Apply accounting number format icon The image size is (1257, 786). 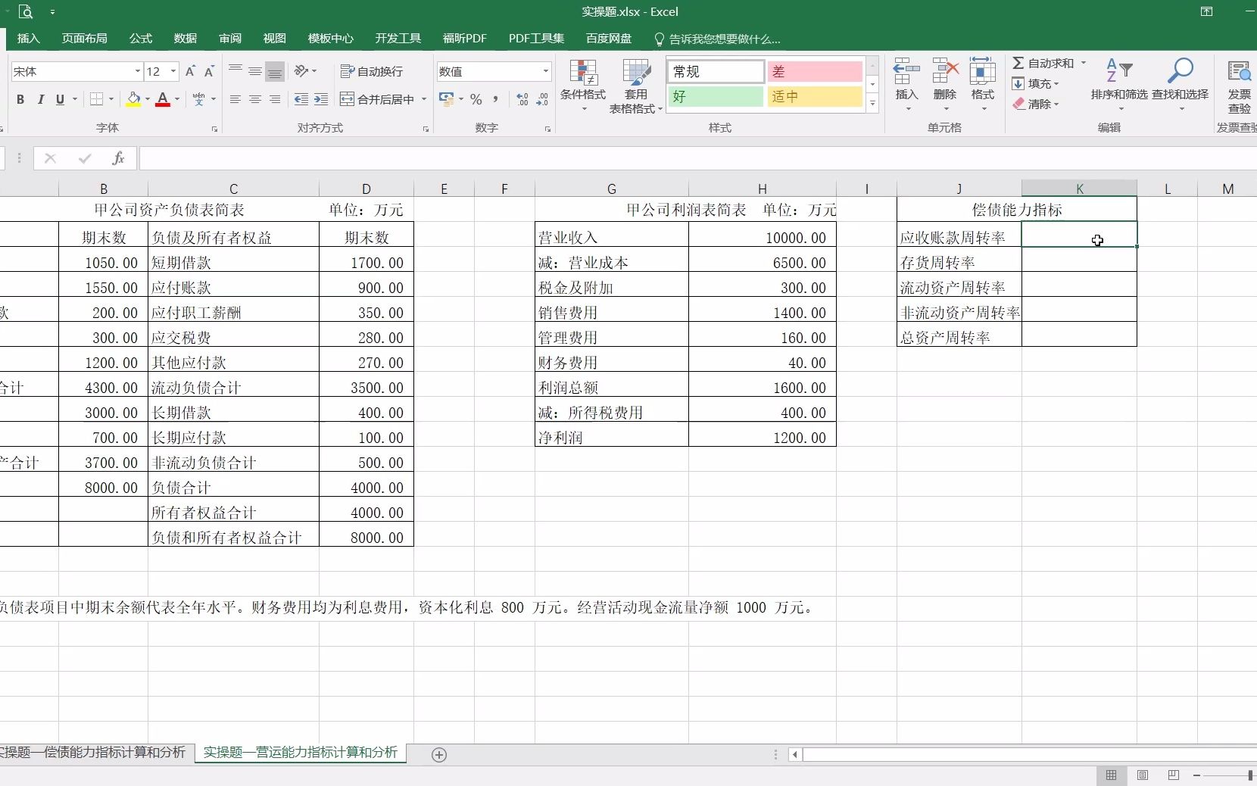pos(446,99)
